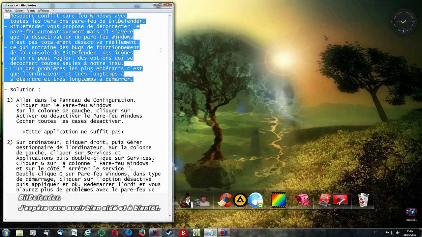Open the pink security camera dock icon
This screenshot has height=237, width=422.
pyautogui.click(x=302, y=200)
